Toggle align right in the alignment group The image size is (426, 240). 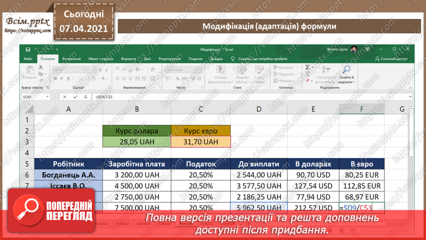coord(130,79)
